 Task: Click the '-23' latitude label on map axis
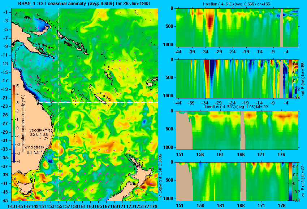[4, 106]
